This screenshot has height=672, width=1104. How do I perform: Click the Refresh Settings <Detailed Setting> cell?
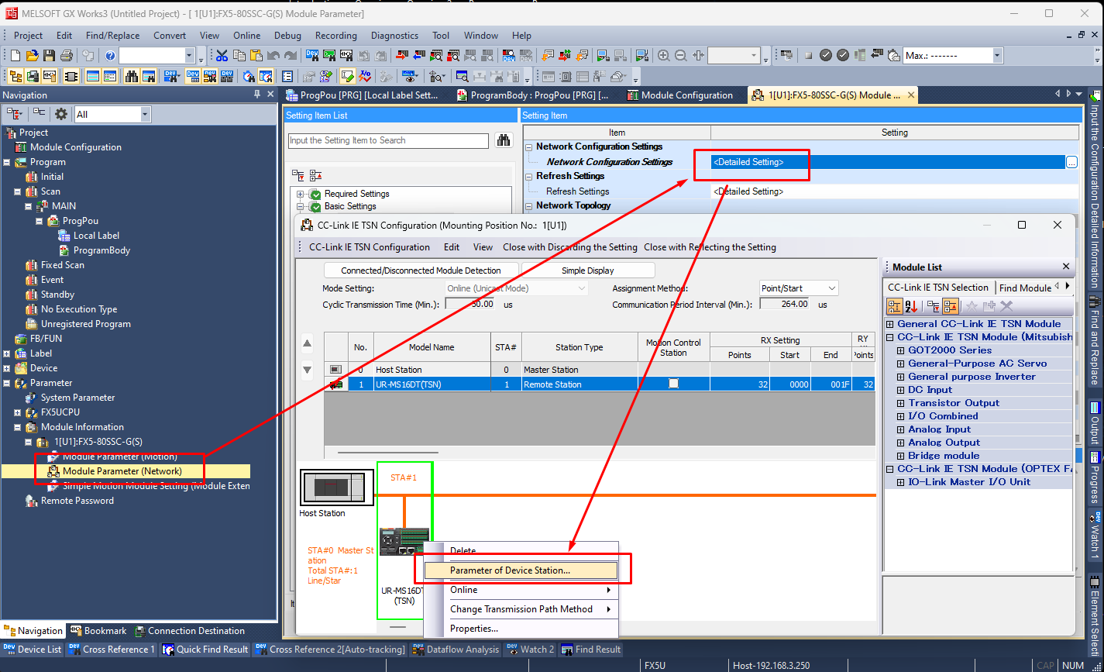(894, 191)
